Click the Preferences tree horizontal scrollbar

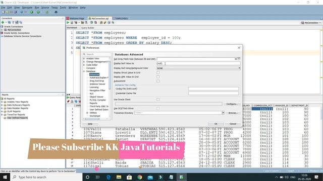point(92,119)
